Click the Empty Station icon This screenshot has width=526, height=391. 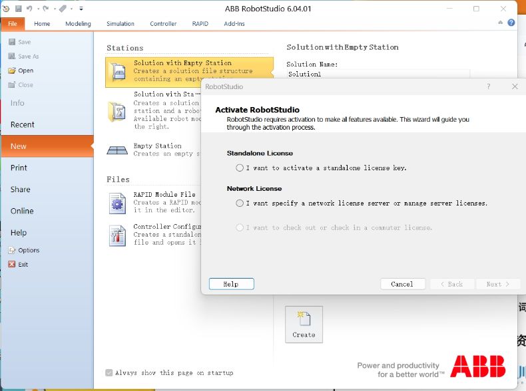(x=118, y=150)
